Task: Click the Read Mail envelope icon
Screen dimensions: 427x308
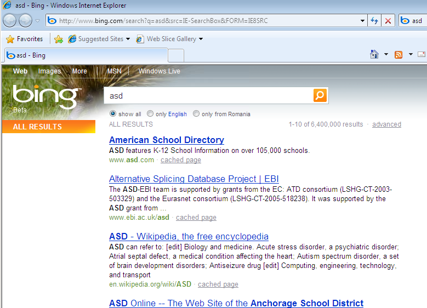Action: coord(422,54)
